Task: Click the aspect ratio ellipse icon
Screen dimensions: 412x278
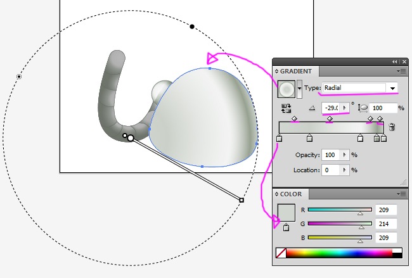Action: [363, 108]
